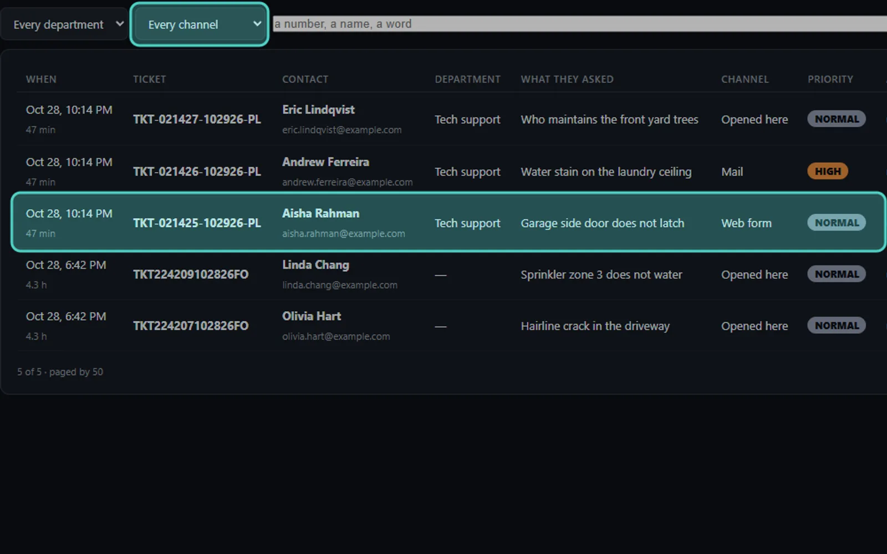Click andrew.ferreira@example.com email
This screenshot has height=554, width=887.
coord(347,182)
